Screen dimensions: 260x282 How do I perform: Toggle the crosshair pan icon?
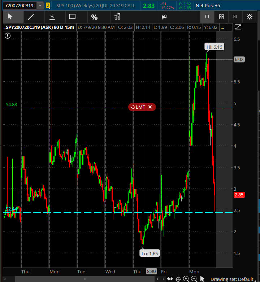(x=178, y=279)
